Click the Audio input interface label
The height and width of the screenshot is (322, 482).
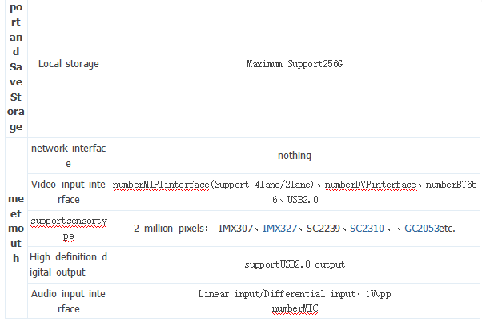pyautogui.click(x=68, y=301)
